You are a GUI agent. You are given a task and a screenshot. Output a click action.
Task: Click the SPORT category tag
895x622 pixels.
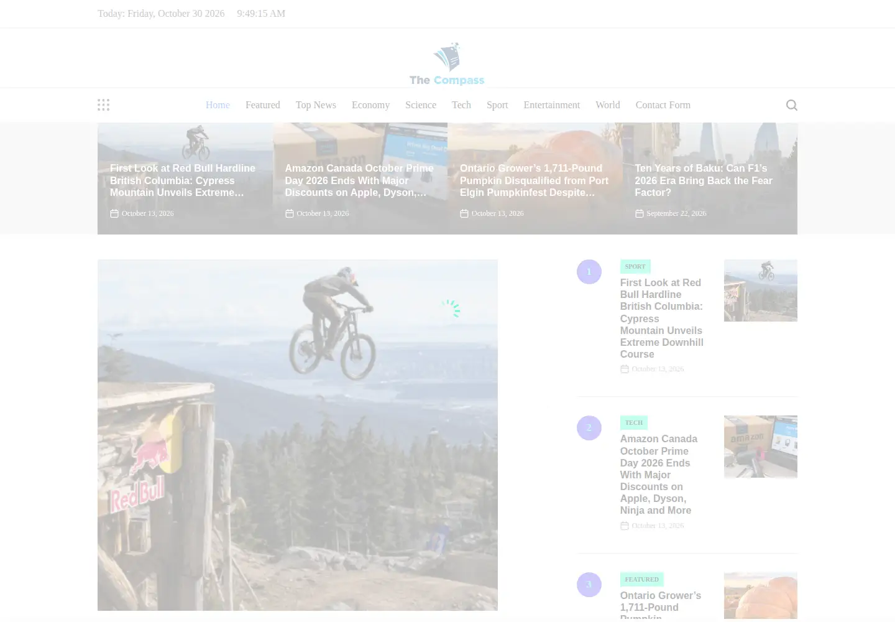pyautogui.click(x=635, y=266)
